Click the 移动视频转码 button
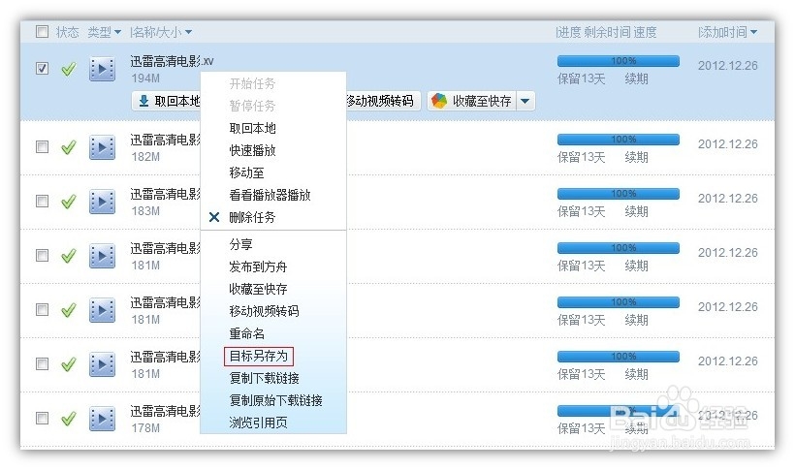This screenshot has height=470, width=795. click(x=380, y=101)
